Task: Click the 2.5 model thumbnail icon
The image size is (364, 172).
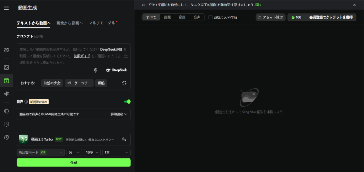Action: pos(23,139)
